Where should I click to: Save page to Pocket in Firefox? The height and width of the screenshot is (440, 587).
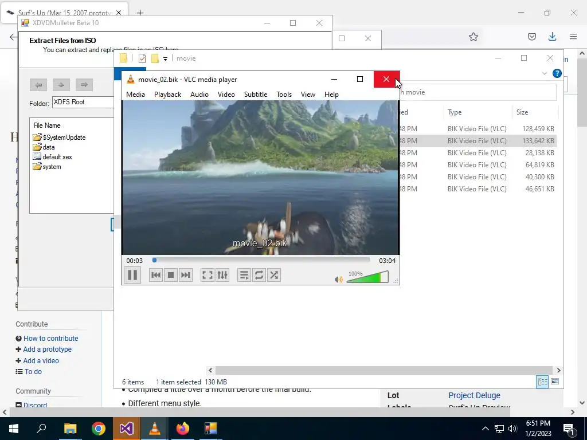pos(531,37)
